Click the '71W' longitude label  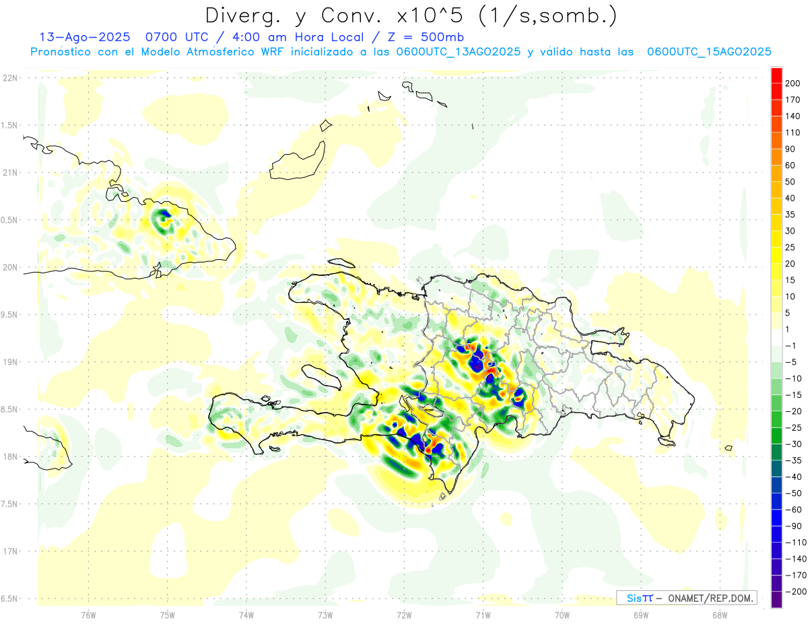point(483,615)
